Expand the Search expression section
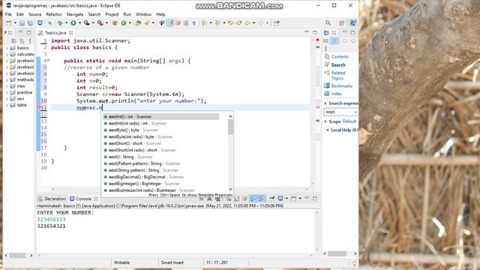Image resolution: width=480 pixels, height=270 pixels. pos(325,103)
